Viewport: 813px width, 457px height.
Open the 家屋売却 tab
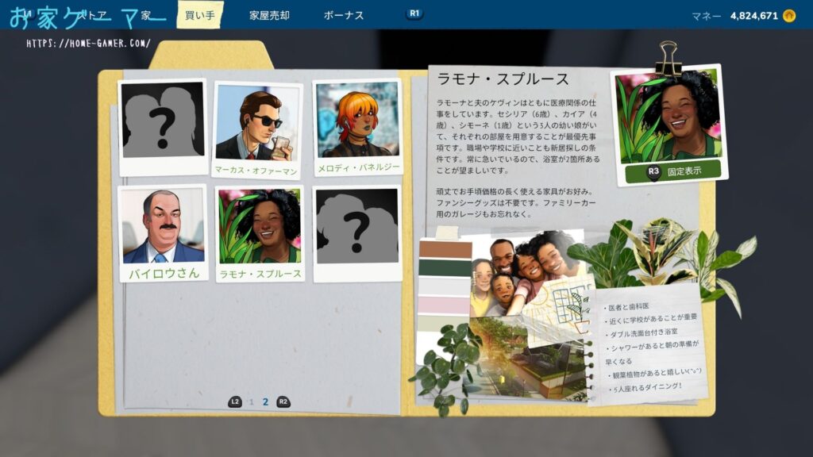tap(269, 15)
